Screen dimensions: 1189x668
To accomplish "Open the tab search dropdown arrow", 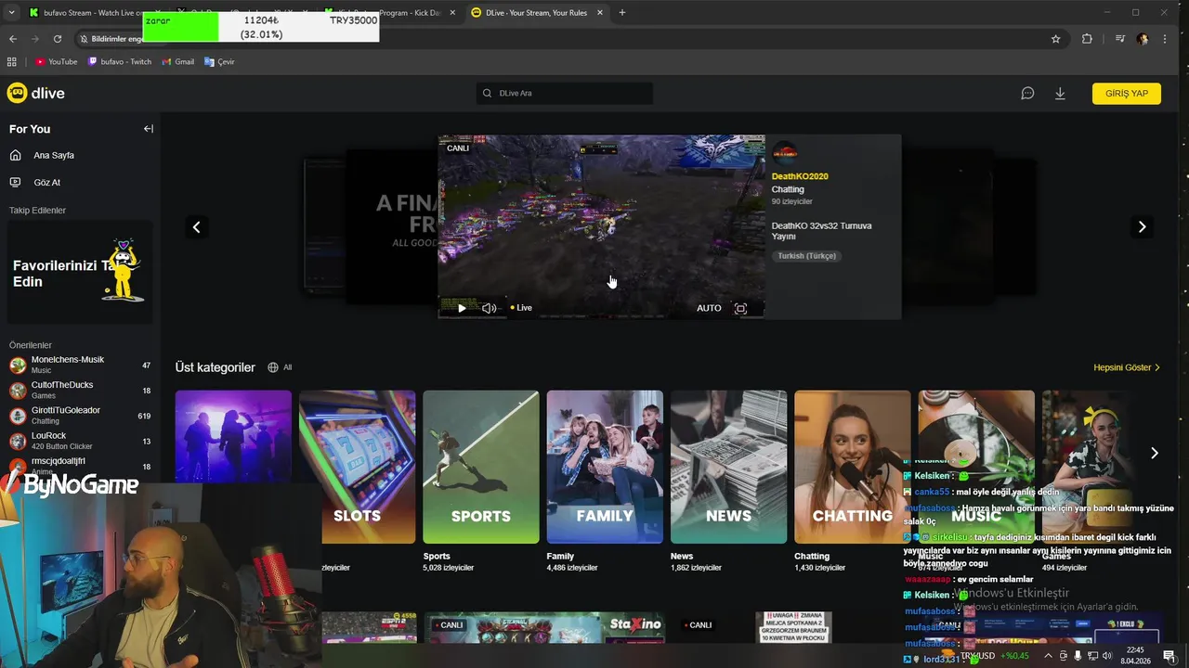I will (11, 13).
